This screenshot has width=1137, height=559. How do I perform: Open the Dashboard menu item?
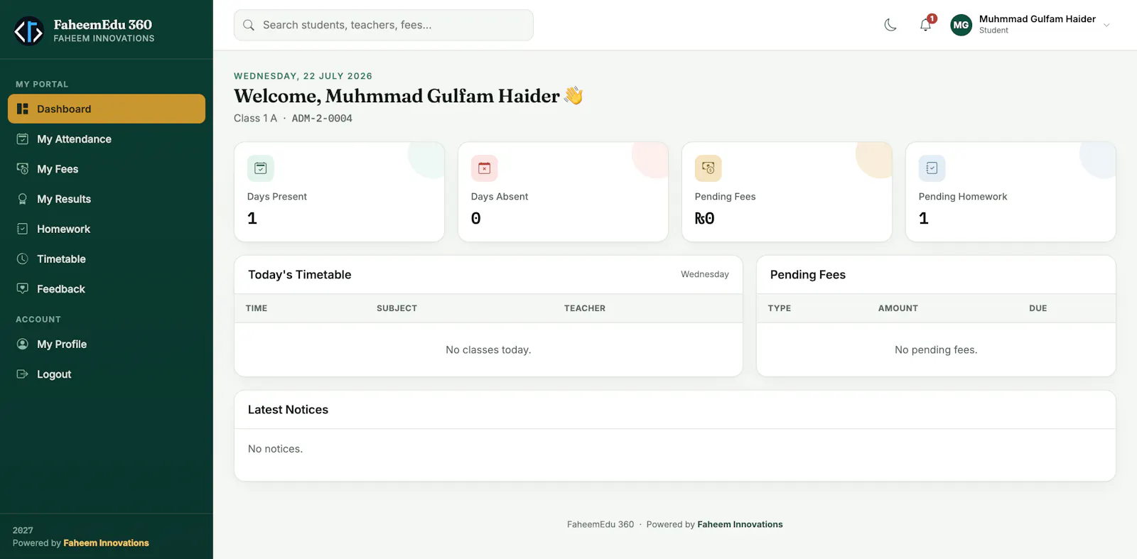pyautogui.click(x=107, y=109)
